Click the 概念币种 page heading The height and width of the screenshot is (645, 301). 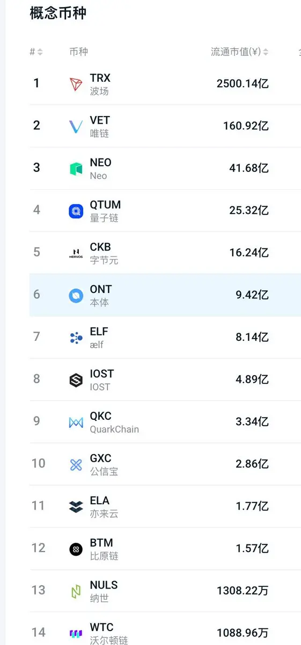click(x=58, y=13)
